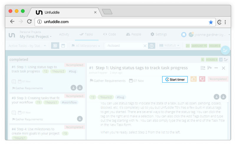Image resolution: width=236 pixels, height=145 pixels.
Task: Close the Unfuddle browser tab
Action: click(95, 12)
